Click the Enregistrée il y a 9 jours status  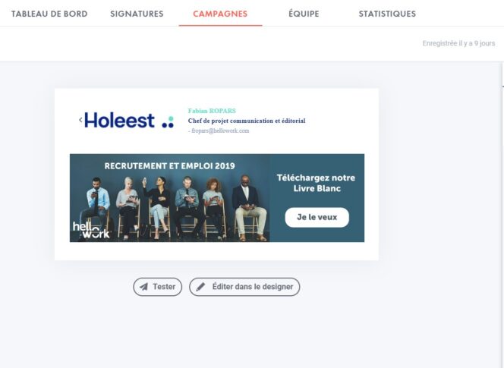point(458,43)
